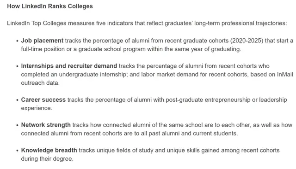Click the 'Knowledge breadth' bold term
The image size is (296, 169).
[x=49, y=150]
